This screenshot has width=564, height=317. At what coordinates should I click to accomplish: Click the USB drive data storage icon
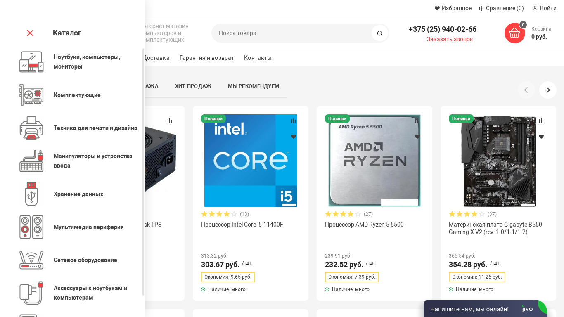31,194
